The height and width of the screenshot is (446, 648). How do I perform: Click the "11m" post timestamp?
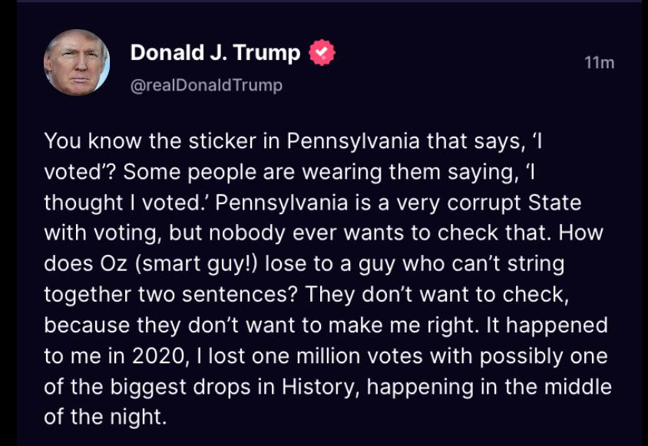pyautogui.click(x=599, y=63)
